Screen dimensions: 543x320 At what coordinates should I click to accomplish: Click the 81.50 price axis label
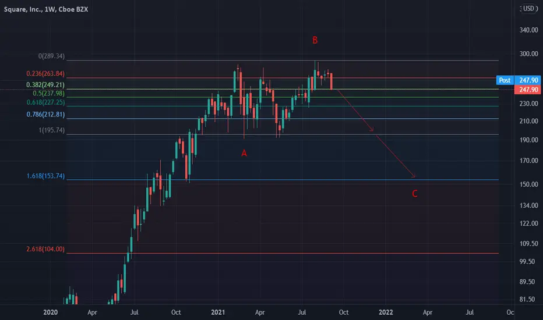click(x=527, y=299)
